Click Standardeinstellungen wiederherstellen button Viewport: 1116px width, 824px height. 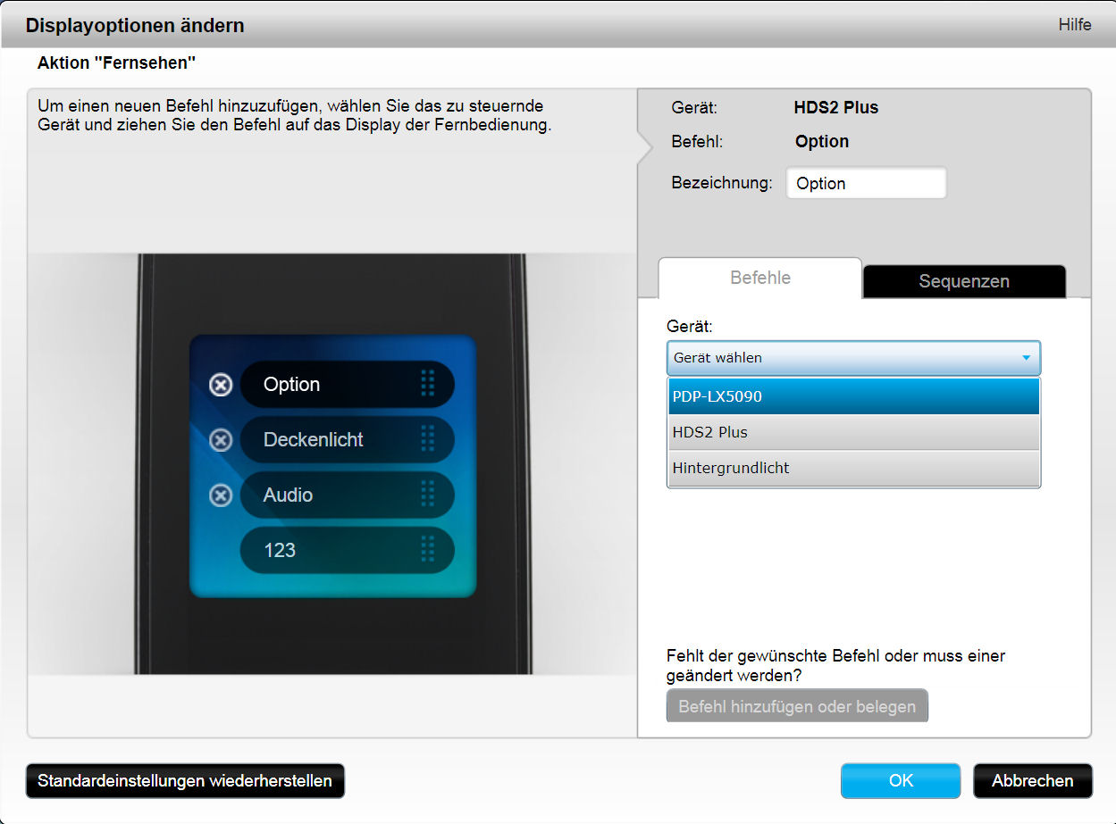[185, 780]
